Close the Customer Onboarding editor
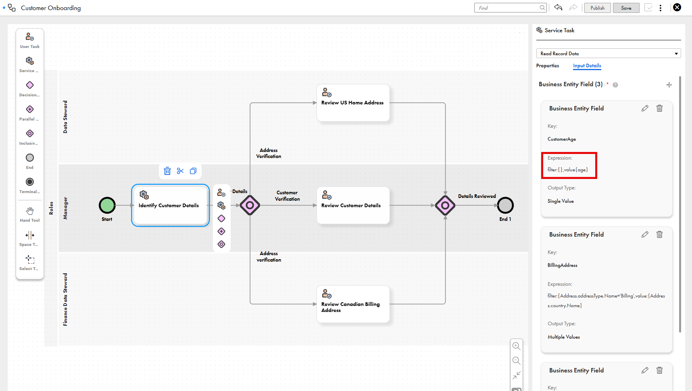The image size is (692, 391). click(677, 7)
